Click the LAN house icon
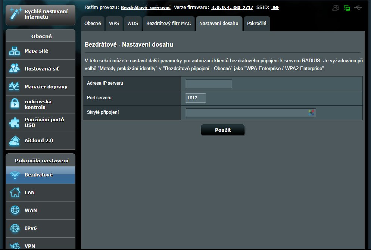The width and height of the screenshot is (371, 250). 15,192
